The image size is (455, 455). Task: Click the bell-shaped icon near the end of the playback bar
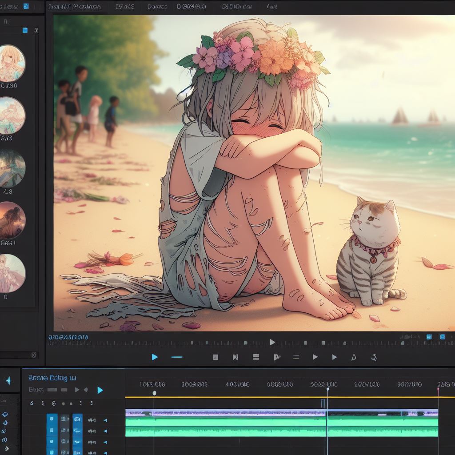353,357
